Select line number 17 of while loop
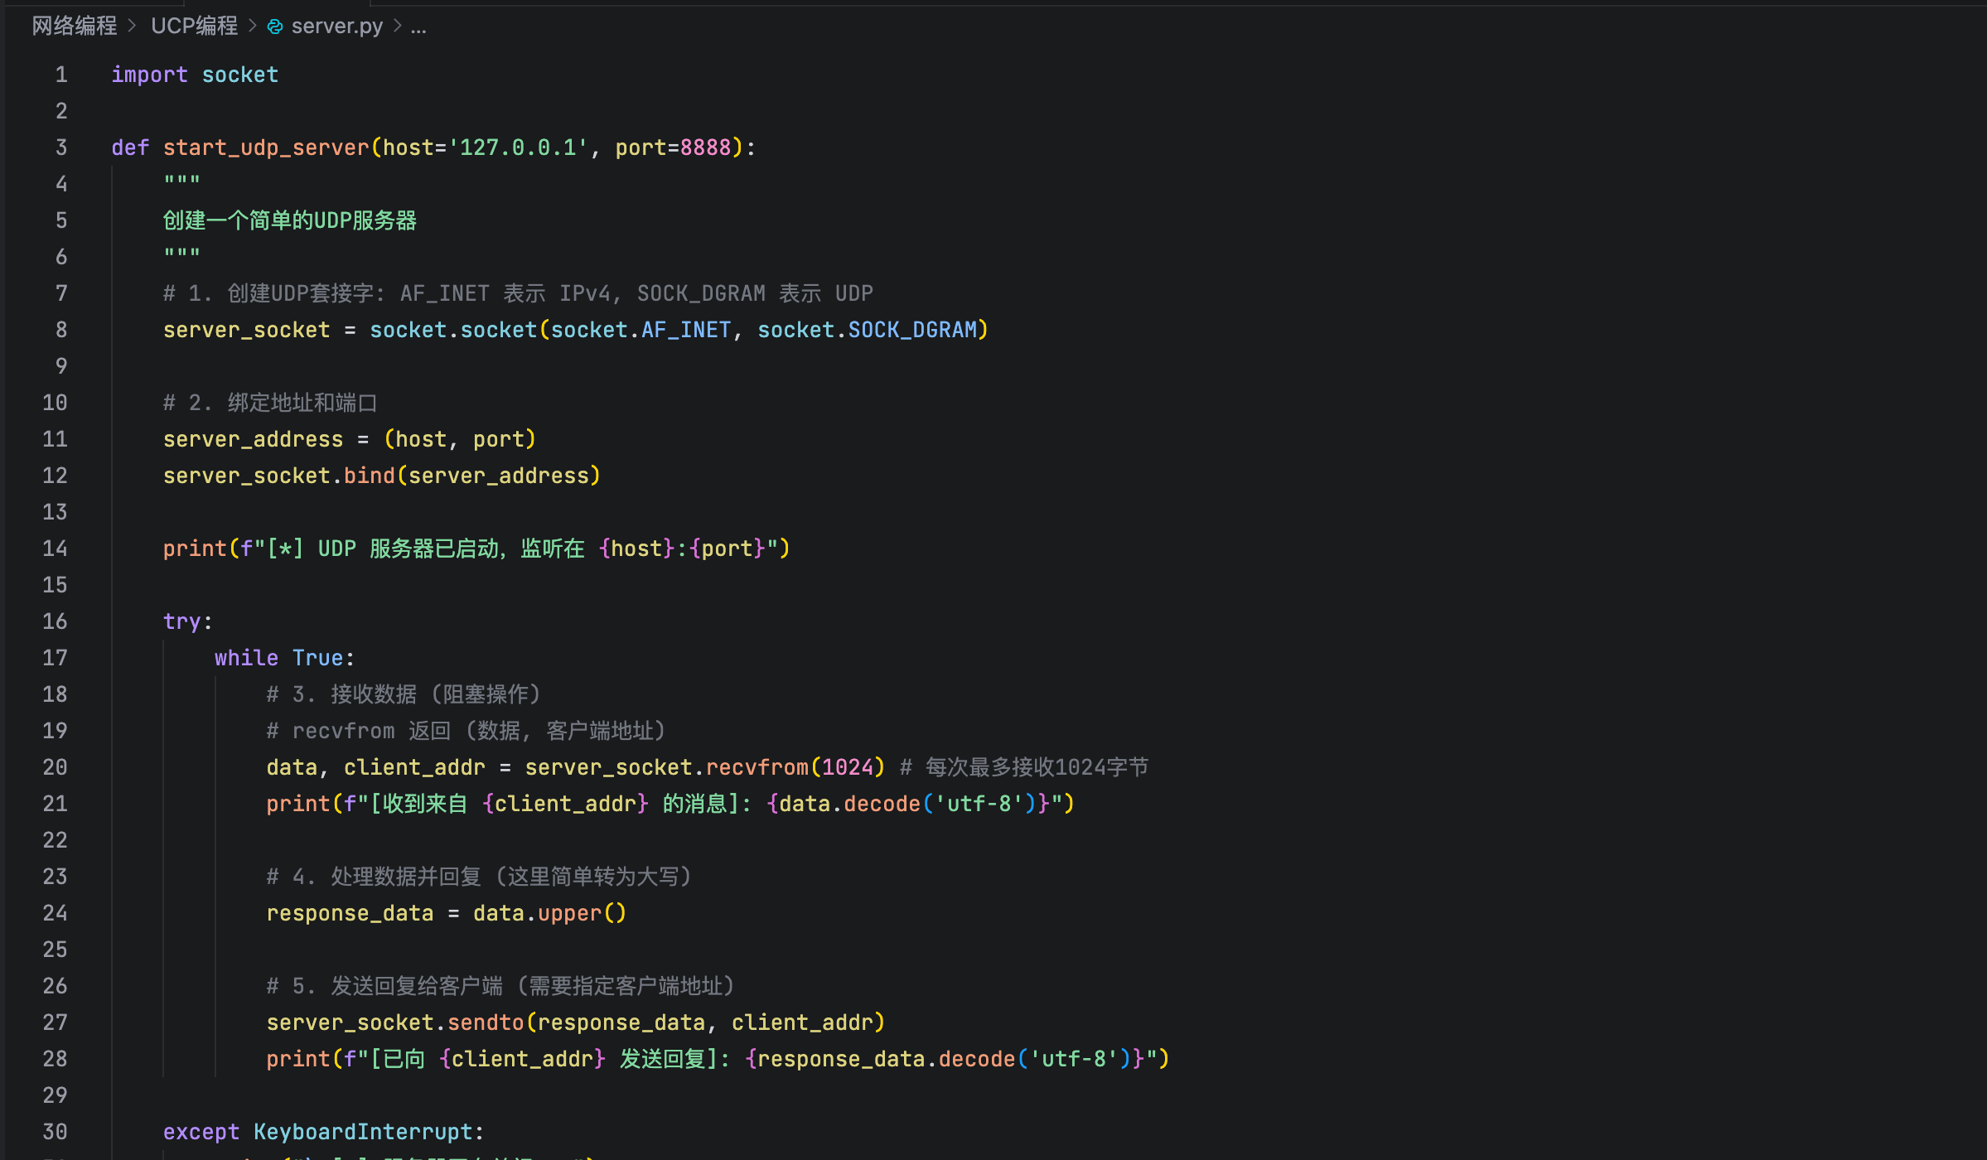The width and height of the screenshot is (1987, 1160). 55,658
